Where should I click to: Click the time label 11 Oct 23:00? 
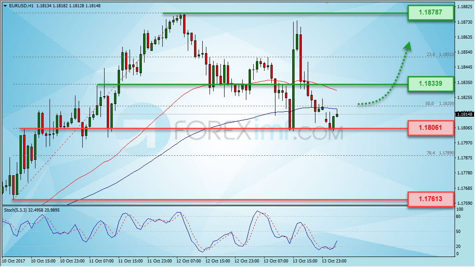tap(160, 261)
